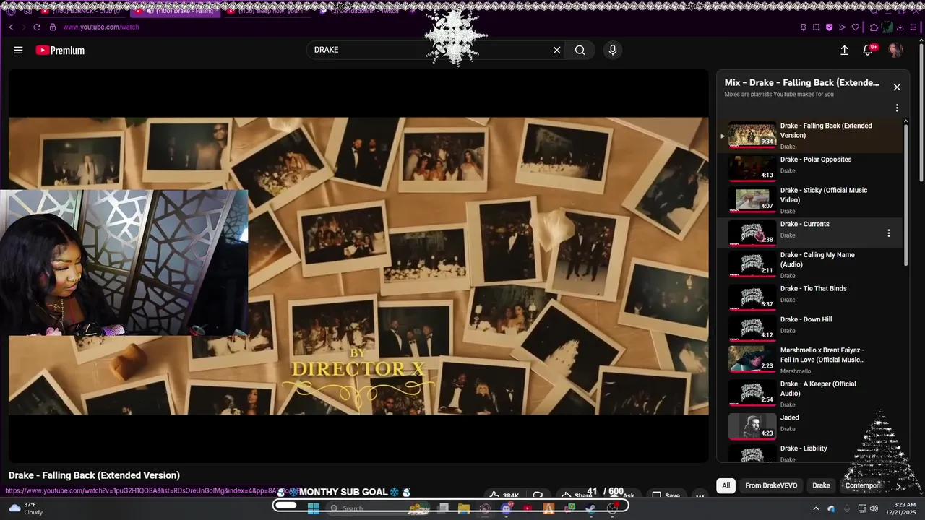This screenshot has width=925, height=520.
Task: Click the Sticky 4:07 thumbnail
Action: [x=752, y=200]
